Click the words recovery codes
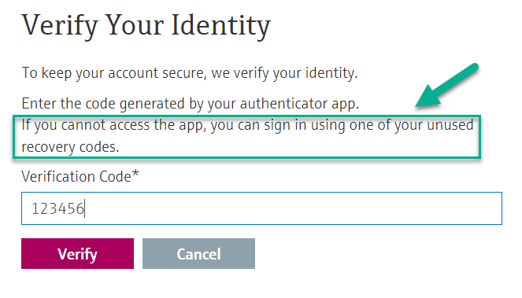Image resolution: width=522 pixels, height=298 pixels. 70,147
